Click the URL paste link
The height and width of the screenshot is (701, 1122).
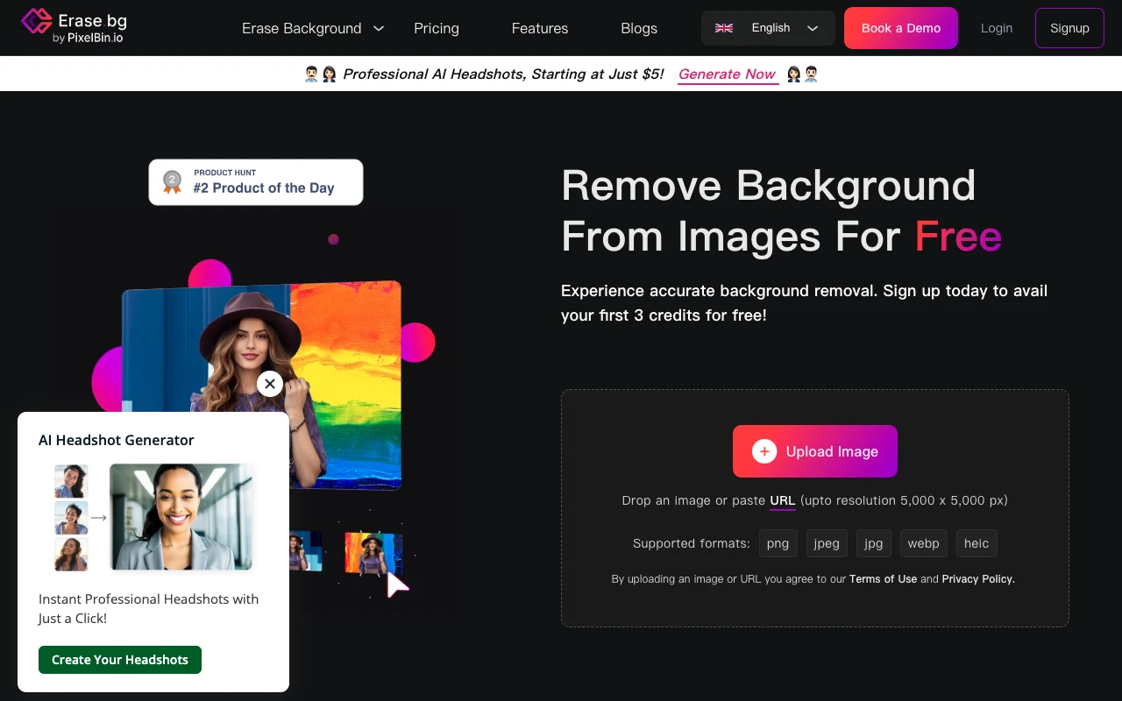click(x=782, y=501)
